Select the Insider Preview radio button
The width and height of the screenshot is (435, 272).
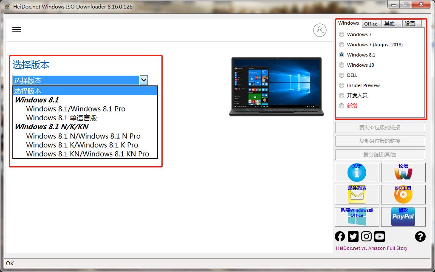pos(342,85)
